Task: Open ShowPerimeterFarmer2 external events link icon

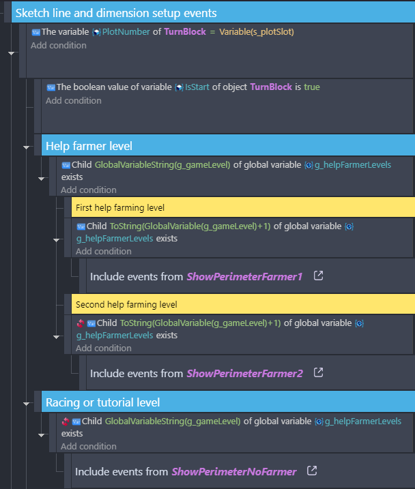Action: click(318, 372)
